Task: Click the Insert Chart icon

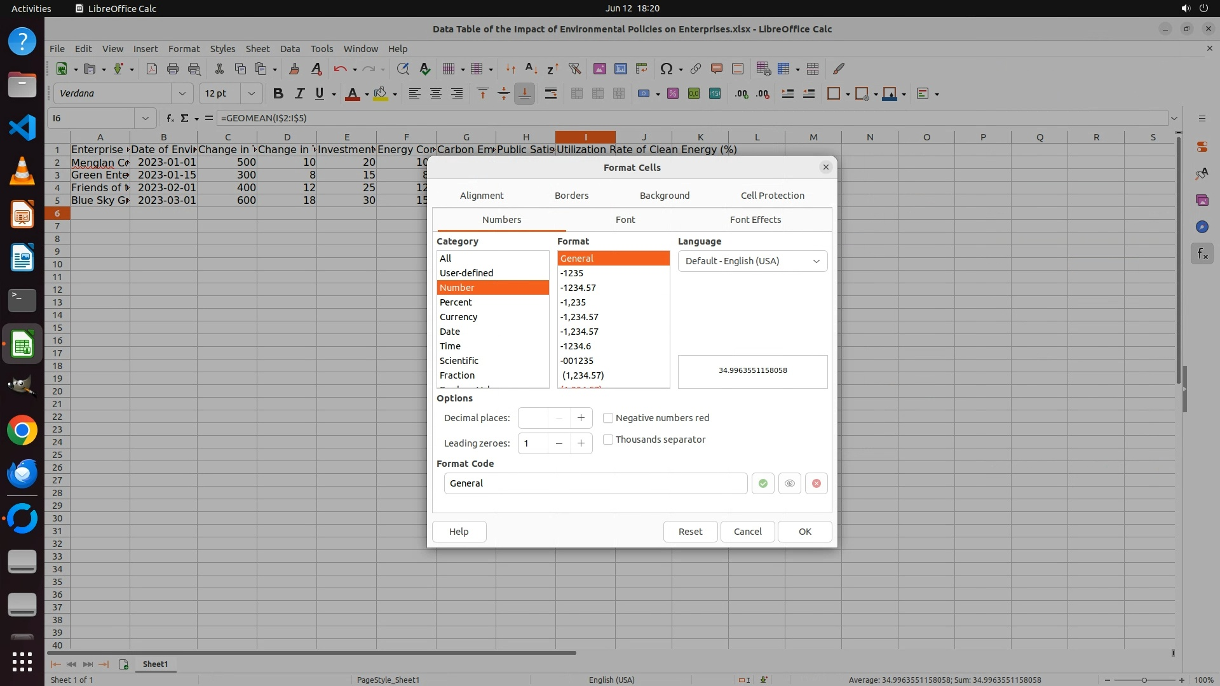Action: [620, 69]
